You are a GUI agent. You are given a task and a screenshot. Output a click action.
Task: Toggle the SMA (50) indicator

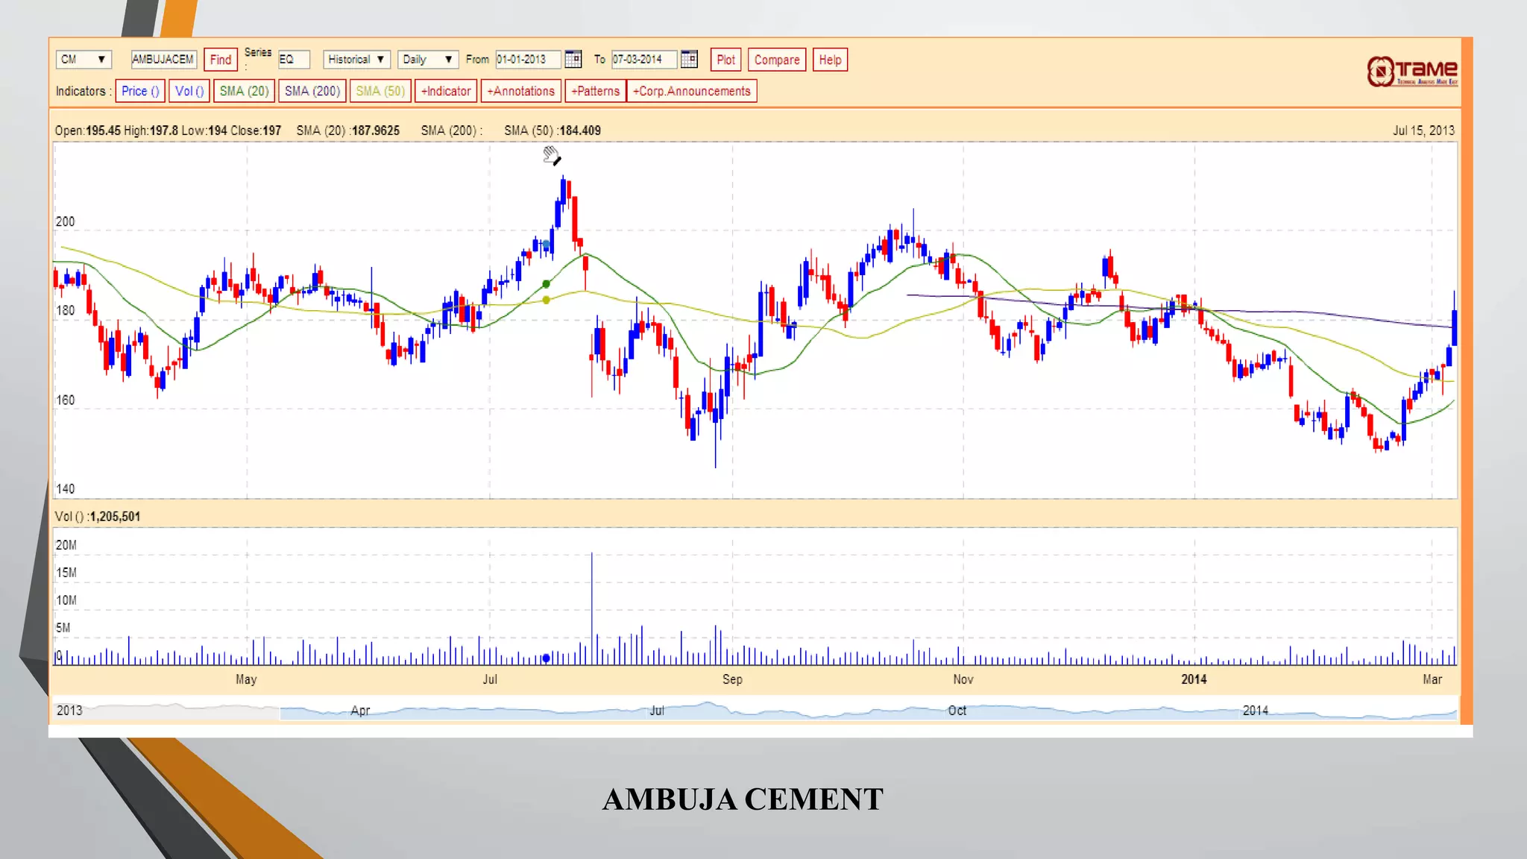tap(380, 91)
